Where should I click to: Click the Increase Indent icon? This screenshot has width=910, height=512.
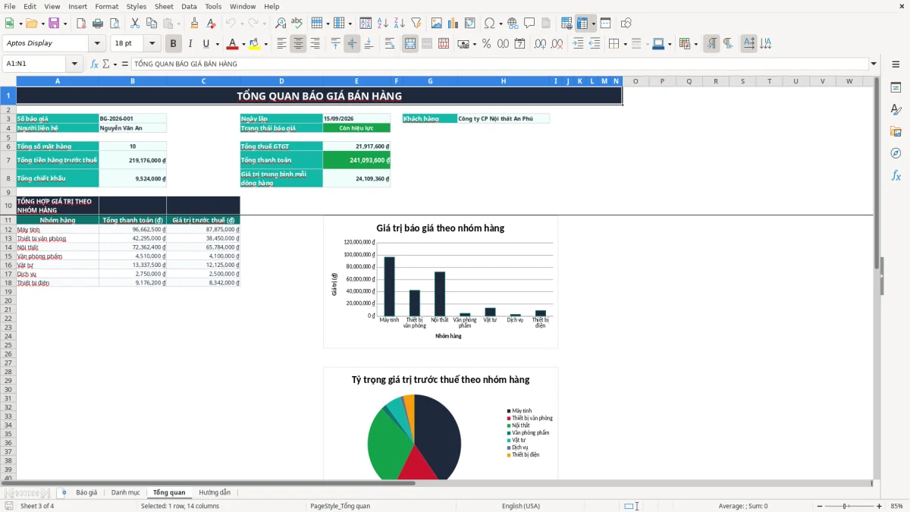[x=578, y=43]
